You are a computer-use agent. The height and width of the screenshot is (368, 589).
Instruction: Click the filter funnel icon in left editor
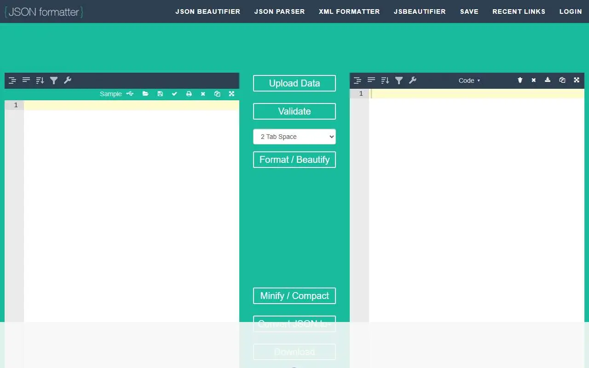[x=54, y=80]
